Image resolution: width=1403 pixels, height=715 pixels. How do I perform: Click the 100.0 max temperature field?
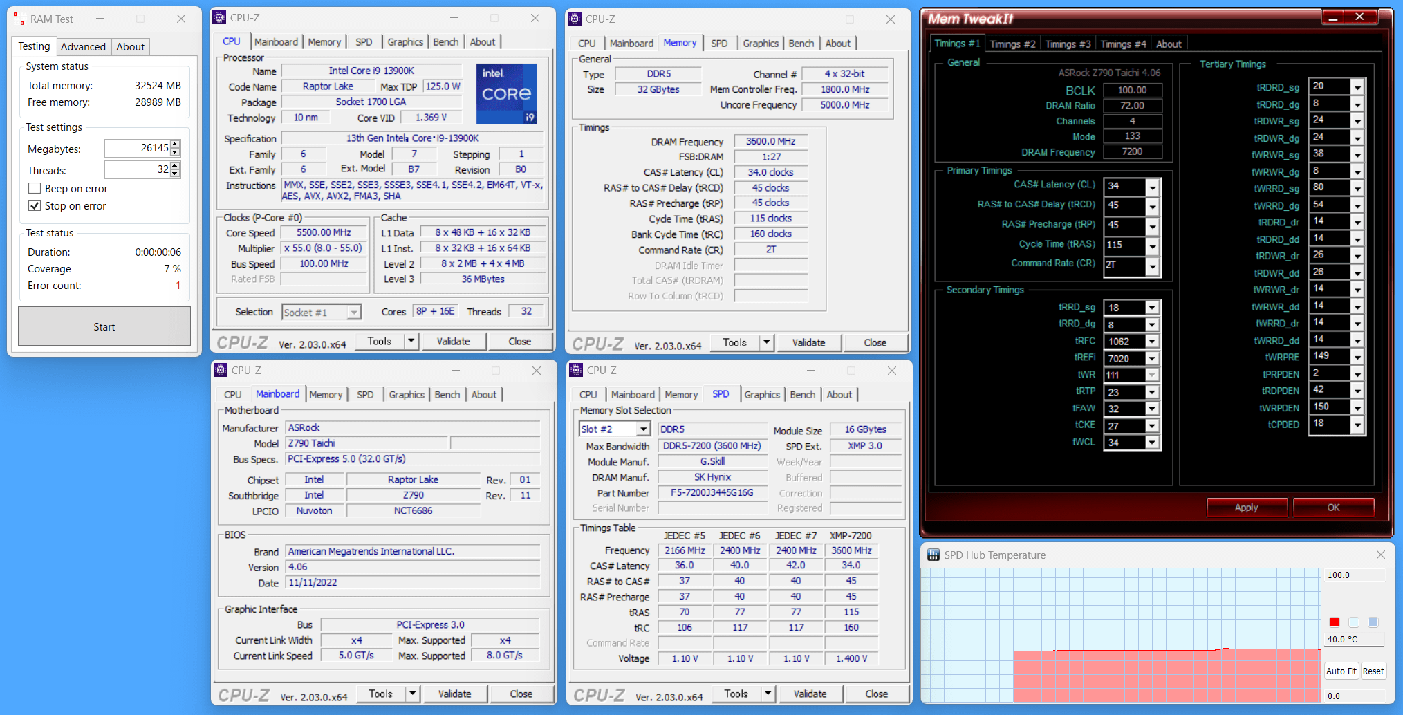1354,575
